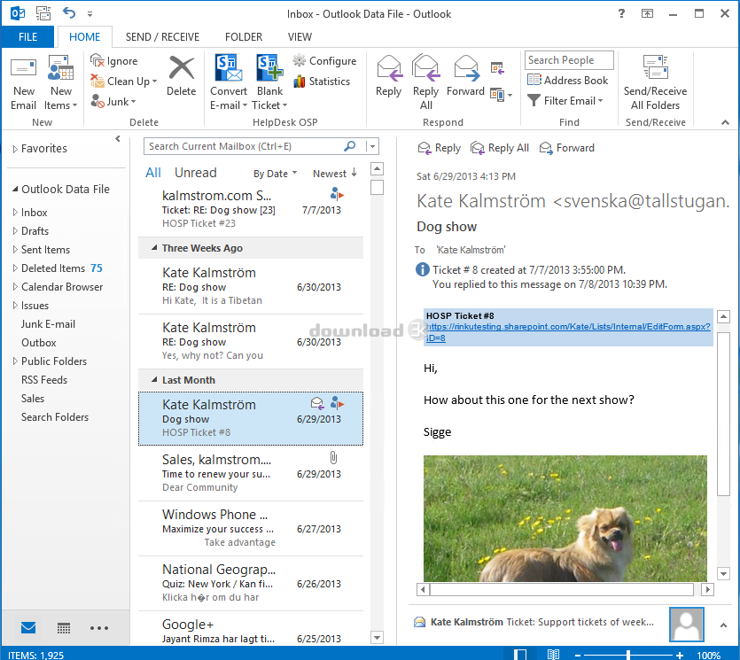Open the Clean Up menu
740x660 pixels.
tap(124, 82)
